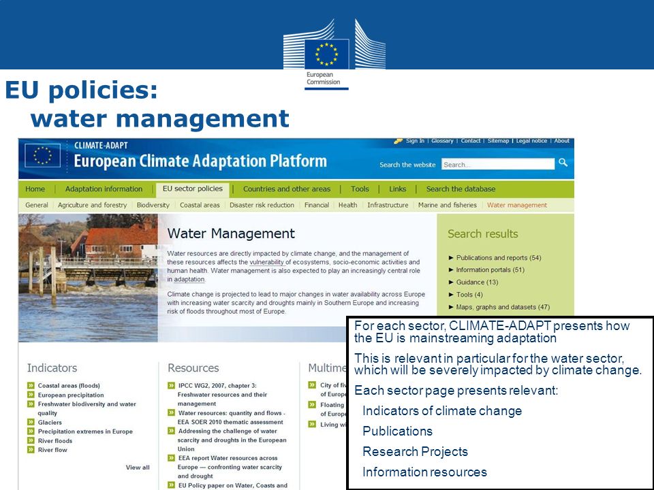Open the Home tab
This screenshot has width=654, height=490.
(35, 189)
